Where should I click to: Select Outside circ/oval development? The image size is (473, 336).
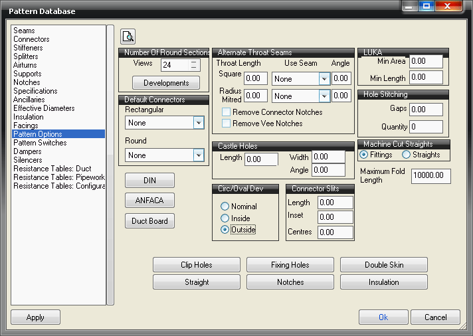click(225, 230)
